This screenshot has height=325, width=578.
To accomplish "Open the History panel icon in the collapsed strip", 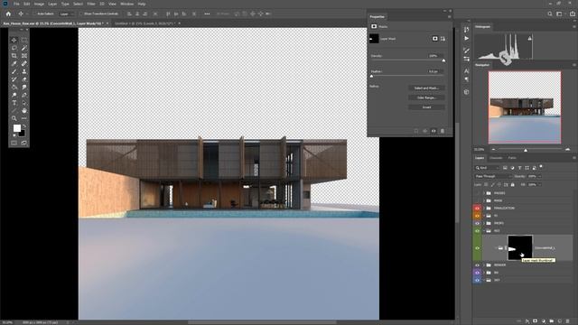I will (467, 30).
